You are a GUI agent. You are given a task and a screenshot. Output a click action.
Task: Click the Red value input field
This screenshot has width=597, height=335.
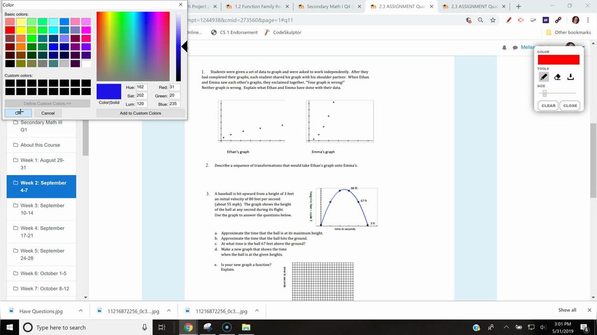point(175,87)
